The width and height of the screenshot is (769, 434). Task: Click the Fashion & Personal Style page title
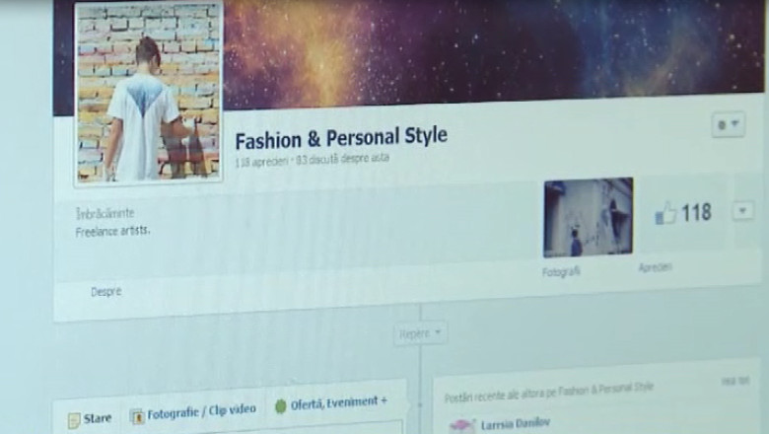pos(340,136)
